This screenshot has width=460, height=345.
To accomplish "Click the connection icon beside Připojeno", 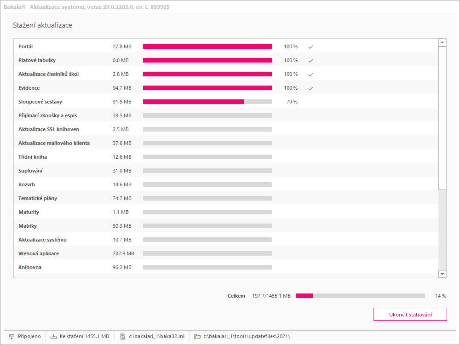I will click(x=11, y=337).
